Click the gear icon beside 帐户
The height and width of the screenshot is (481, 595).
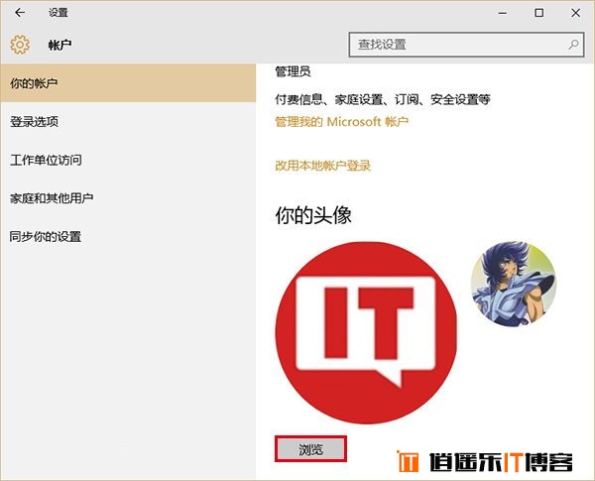click(20, 45)
